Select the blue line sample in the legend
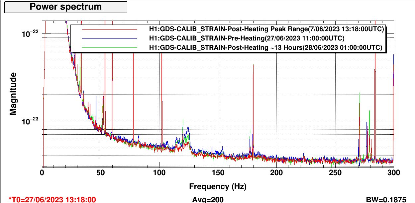 click(110, 38)
